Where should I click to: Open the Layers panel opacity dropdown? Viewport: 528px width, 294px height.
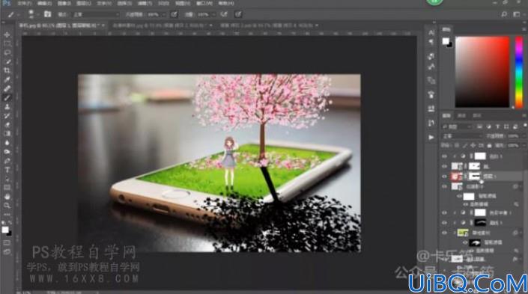[x=524, y=136]
